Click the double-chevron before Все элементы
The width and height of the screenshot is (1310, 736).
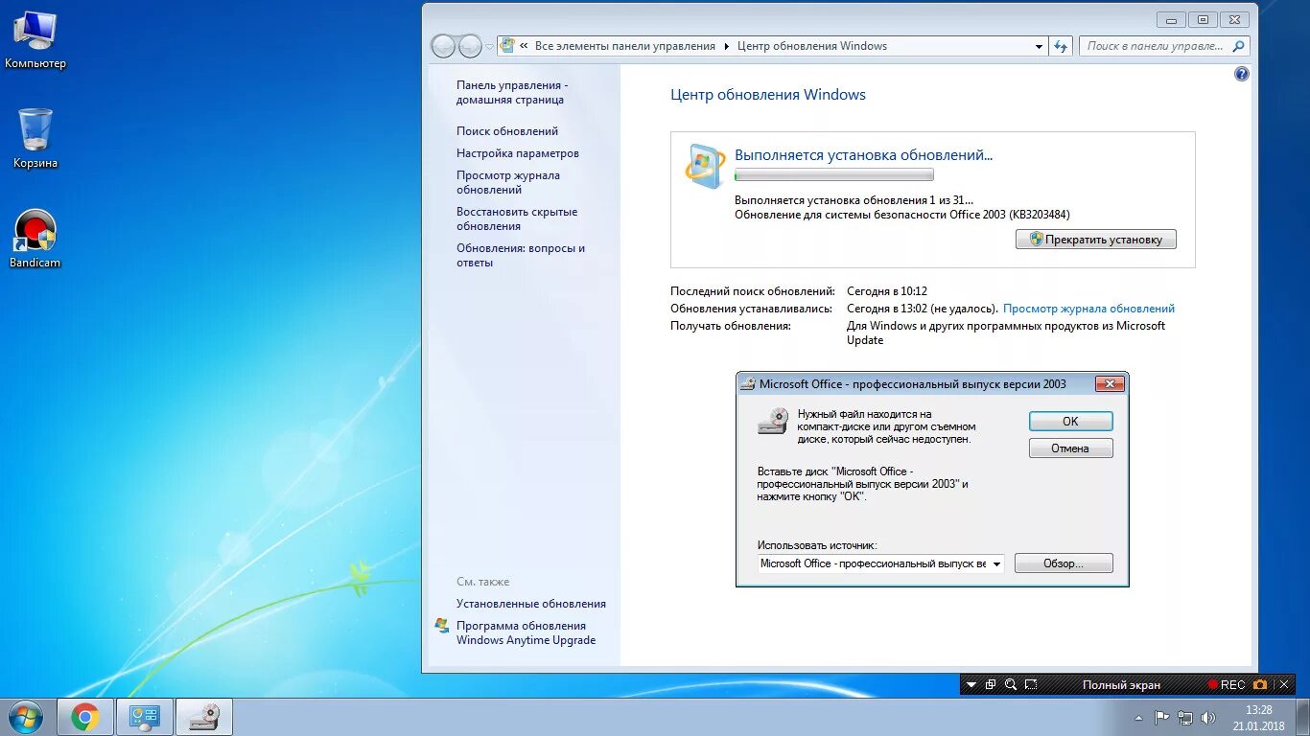point(524,46)
